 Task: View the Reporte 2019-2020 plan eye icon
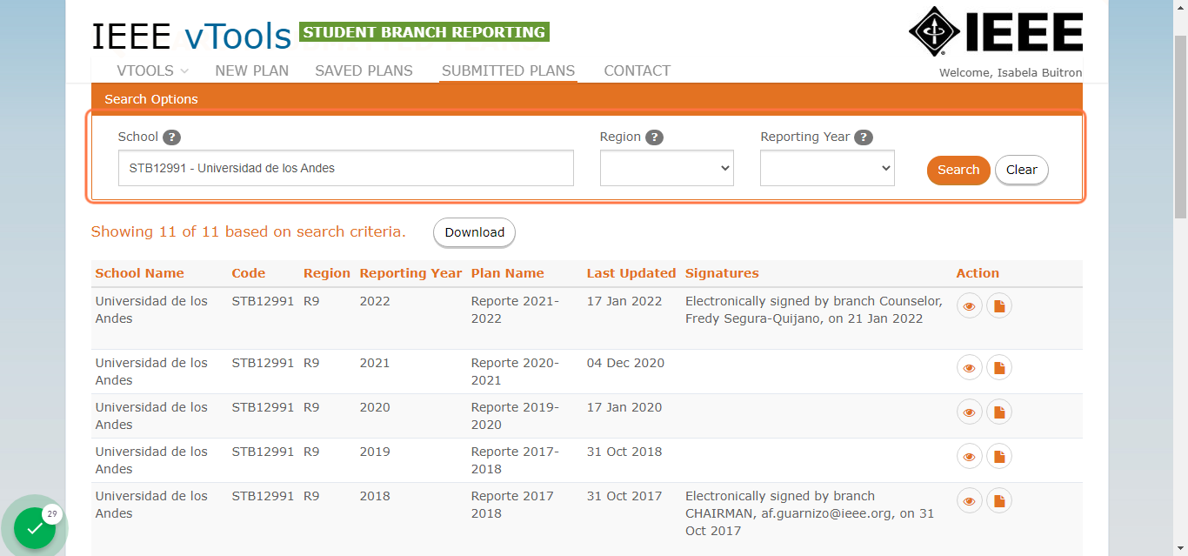[x=969, y=412]
